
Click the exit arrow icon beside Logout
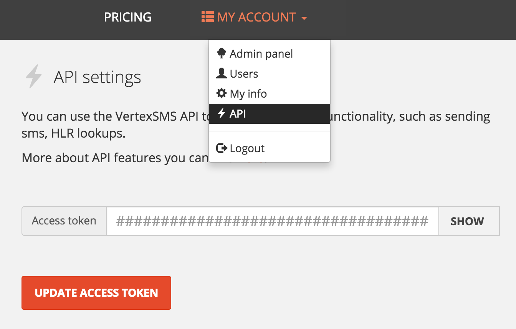tap(222, 148)
